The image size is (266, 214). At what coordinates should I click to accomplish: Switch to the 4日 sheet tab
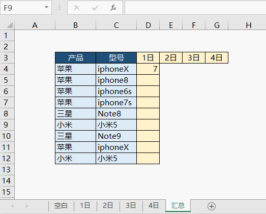pyautogui.click(x=154, y=206)
